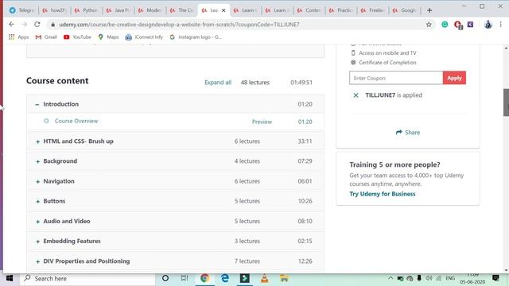Open the green app icon on taskbar

[244, 278]
